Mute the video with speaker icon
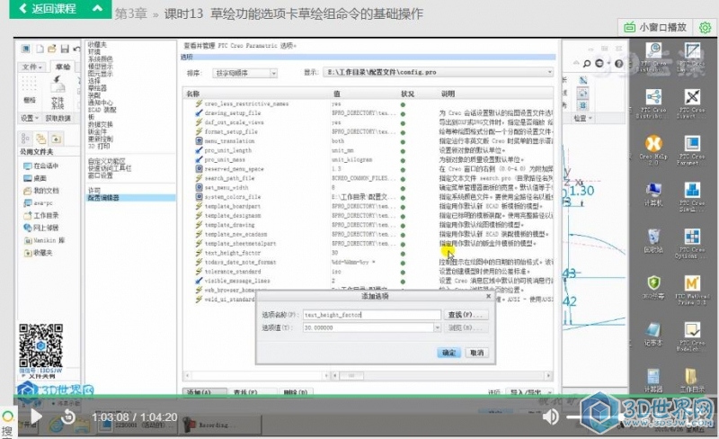 click(550, 417)
